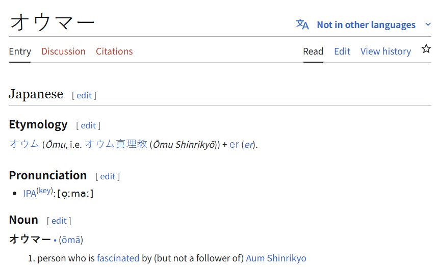Edit the Etymology section

tap(88, 125)
